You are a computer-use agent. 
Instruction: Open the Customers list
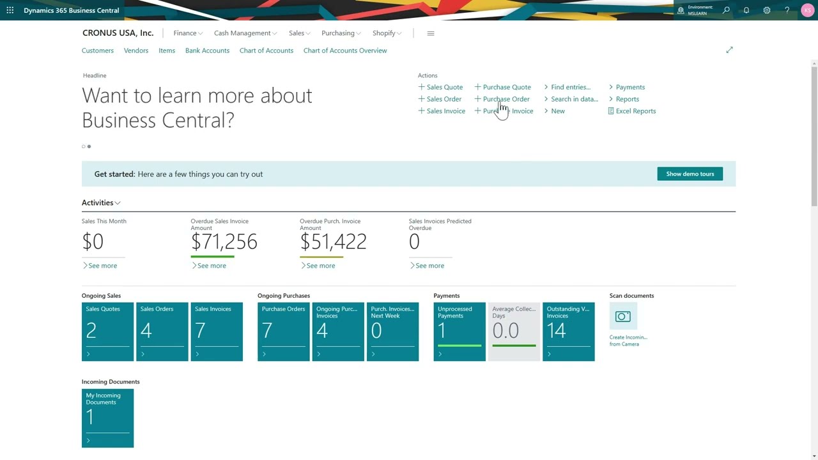98,50
